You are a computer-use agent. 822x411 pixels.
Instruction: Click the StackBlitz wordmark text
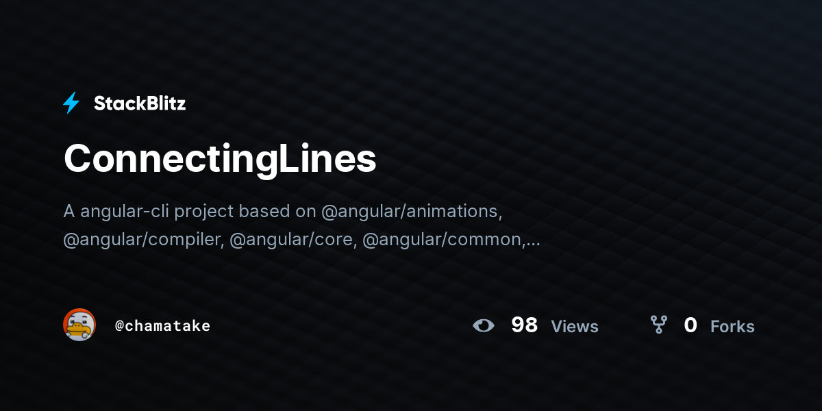click(140, 103)
